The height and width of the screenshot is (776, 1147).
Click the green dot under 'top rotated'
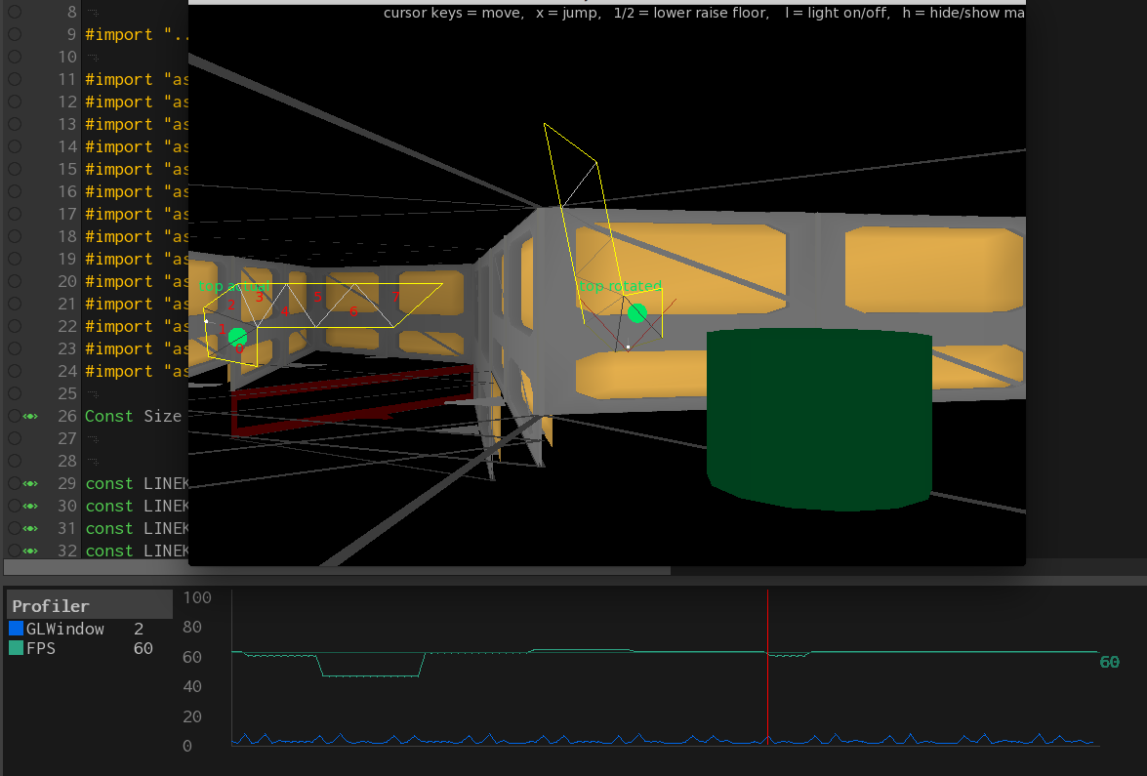click(x=637, y=313)
